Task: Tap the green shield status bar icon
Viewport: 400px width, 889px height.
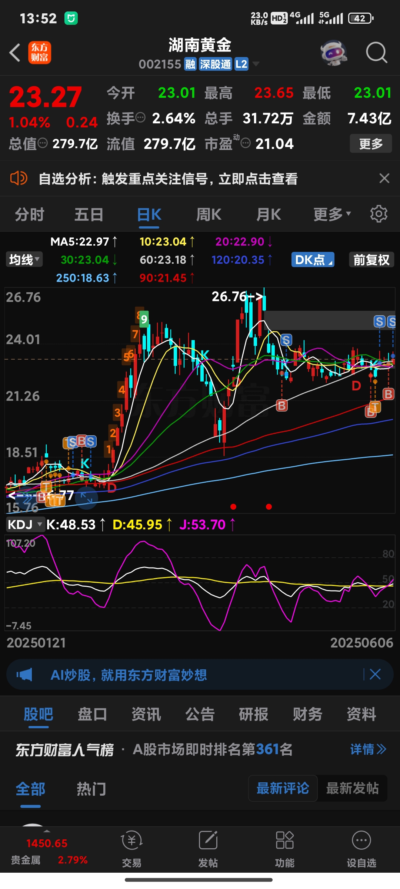Action: (x=71, y=18)
